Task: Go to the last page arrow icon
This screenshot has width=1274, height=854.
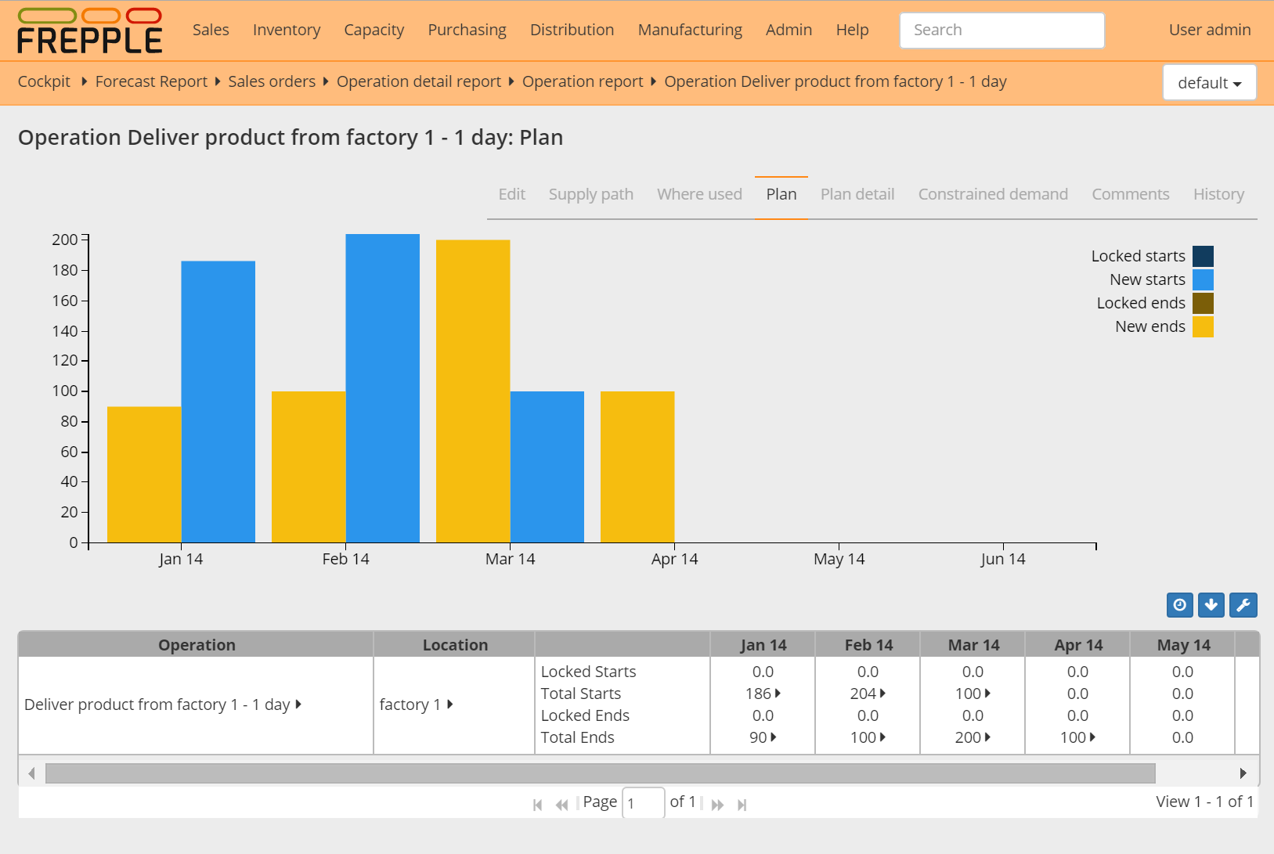Action: pos(742,805)
